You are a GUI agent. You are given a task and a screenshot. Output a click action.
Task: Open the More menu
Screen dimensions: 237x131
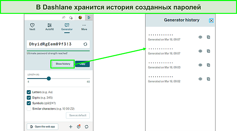tap(84, 27)
